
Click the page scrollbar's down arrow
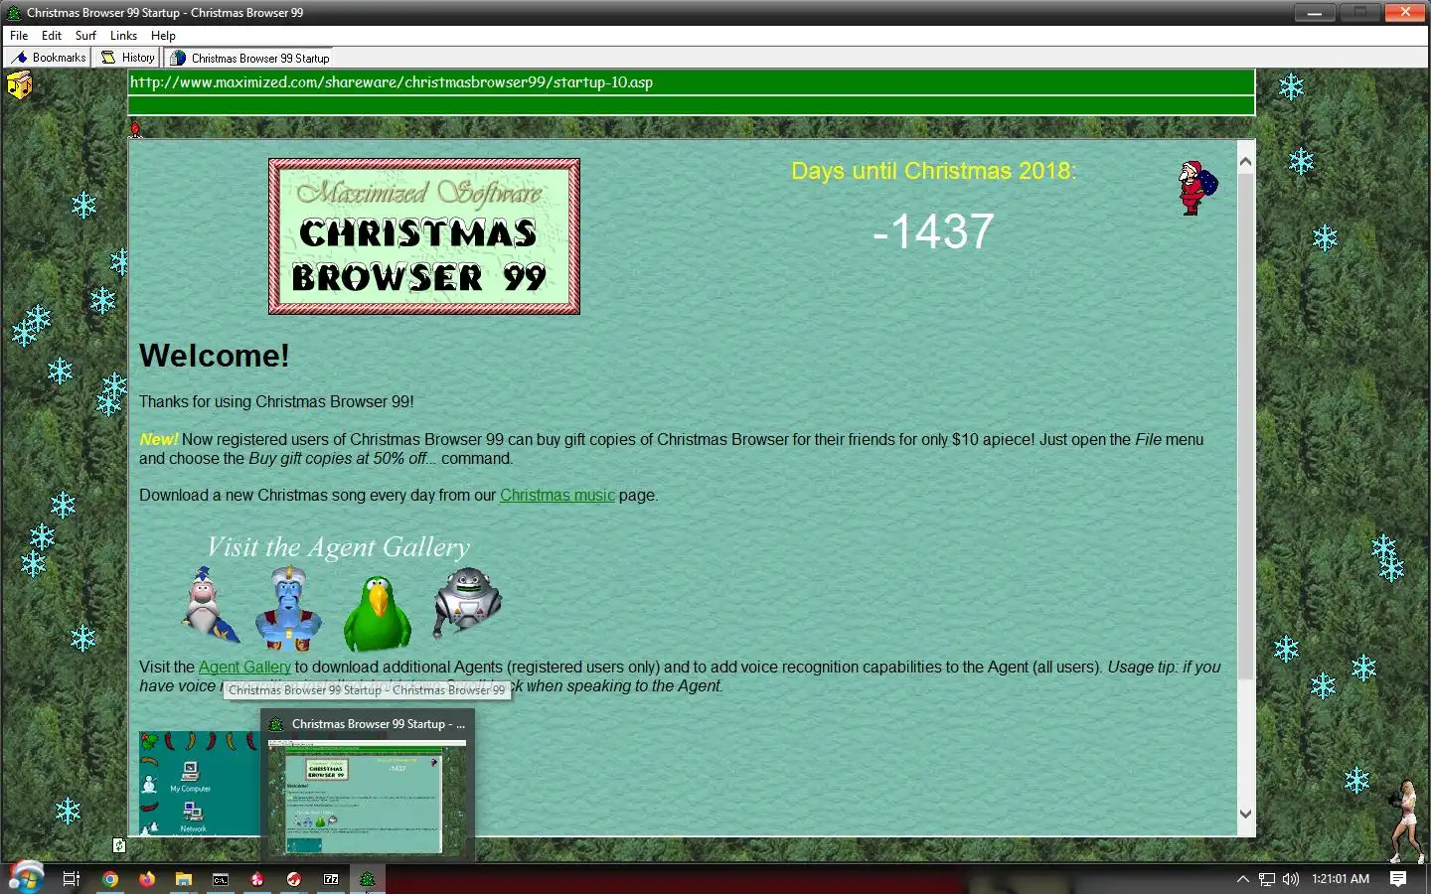tap(1246, 814)
